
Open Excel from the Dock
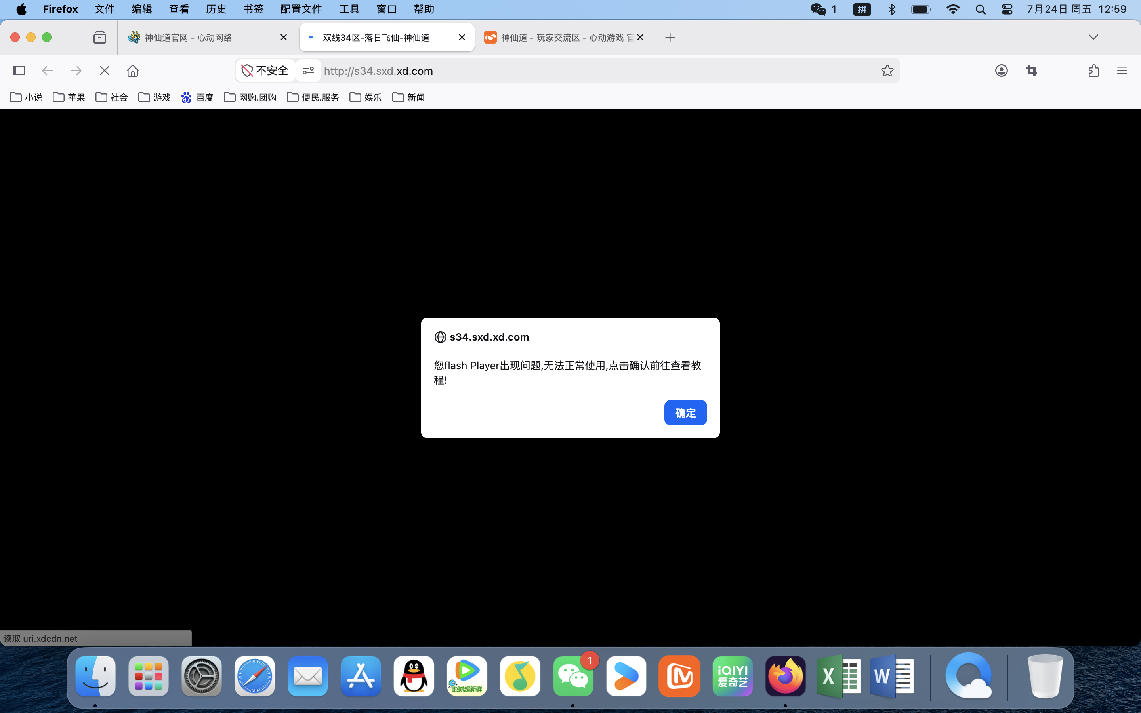coord(839,676)
